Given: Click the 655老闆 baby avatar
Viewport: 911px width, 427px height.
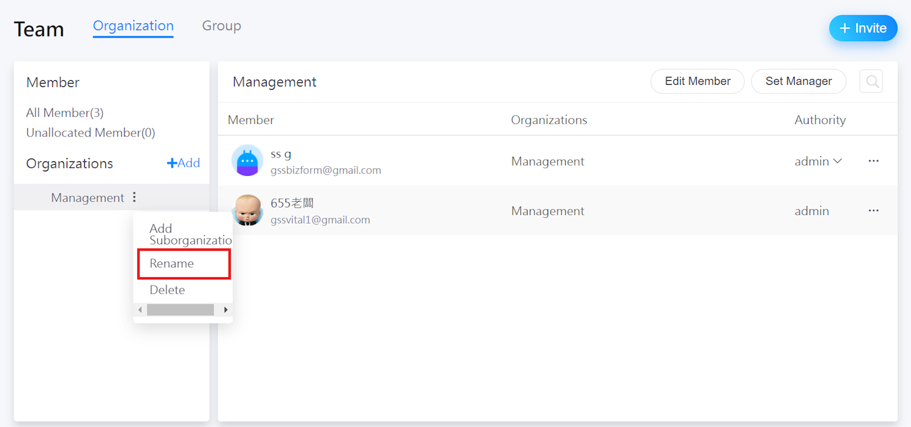Looking at the screenshot, I should (x=248, y=210).
